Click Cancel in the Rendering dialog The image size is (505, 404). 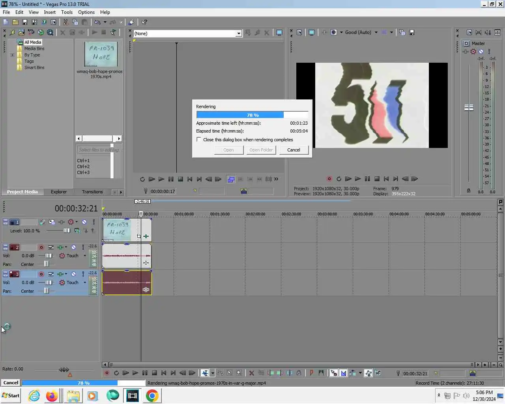click(x=294, y=150)
